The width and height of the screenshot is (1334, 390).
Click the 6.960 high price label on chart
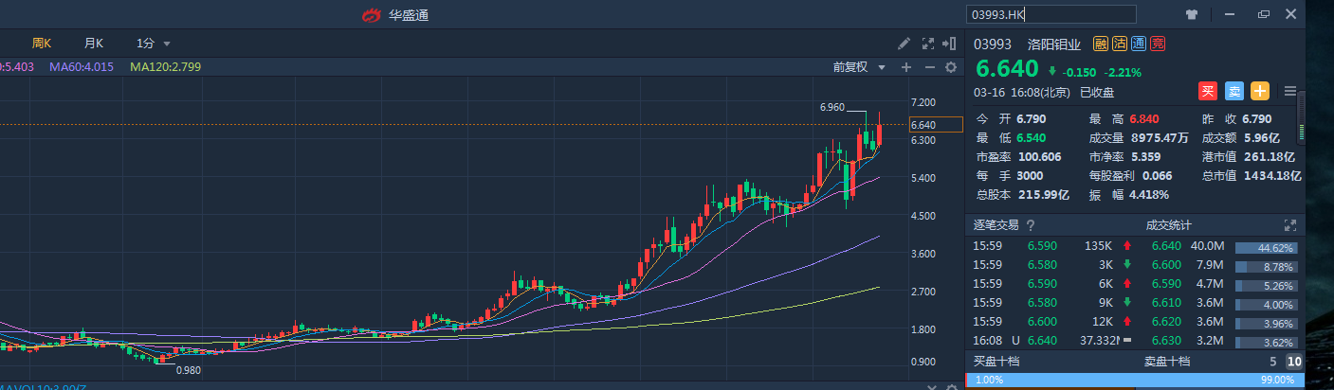point(832,107)
